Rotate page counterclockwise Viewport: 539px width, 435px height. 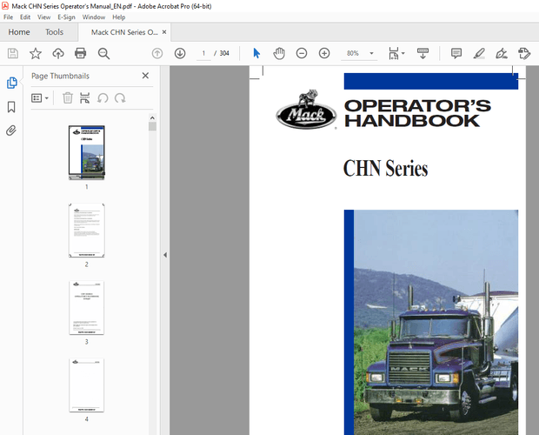(103, 98)
